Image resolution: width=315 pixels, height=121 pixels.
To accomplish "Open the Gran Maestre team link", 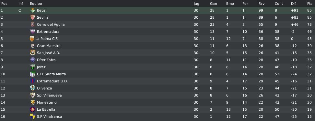I will pyautogui.click(x=49, y=46).
